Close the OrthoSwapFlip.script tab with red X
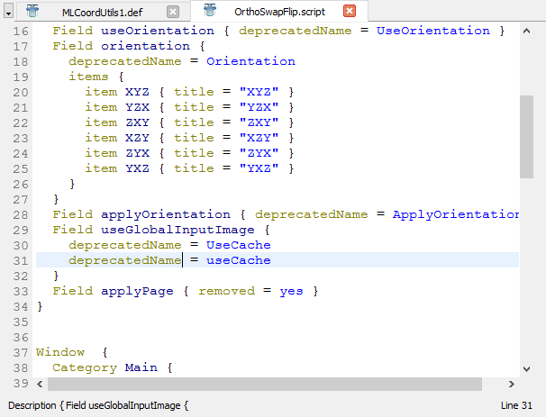The image size is (546, 417). [350, 12]
